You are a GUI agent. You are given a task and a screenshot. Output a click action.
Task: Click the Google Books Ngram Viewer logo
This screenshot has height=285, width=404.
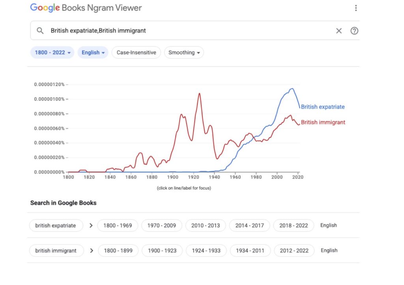click(86, 8)
